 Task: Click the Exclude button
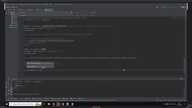coord(92,15)
